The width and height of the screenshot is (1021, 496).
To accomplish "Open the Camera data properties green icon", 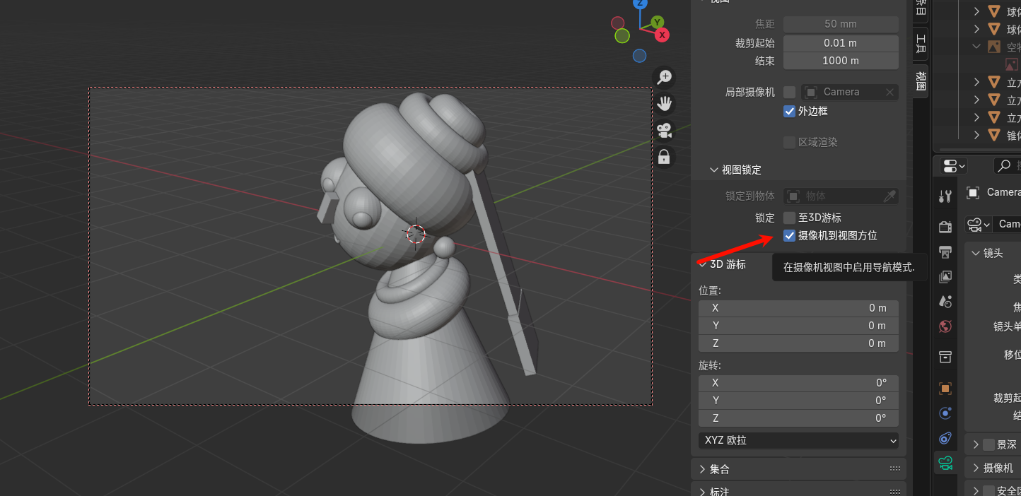I will 945,463.
